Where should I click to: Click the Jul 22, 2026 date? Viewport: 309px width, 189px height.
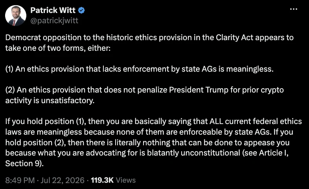click(63, 180)
